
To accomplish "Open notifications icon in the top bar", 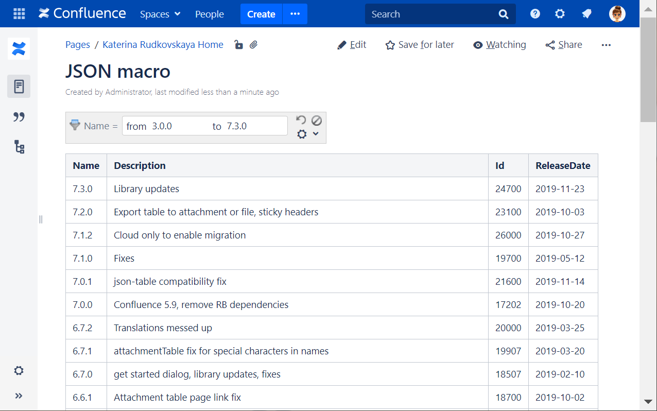I will coord(586,14).
